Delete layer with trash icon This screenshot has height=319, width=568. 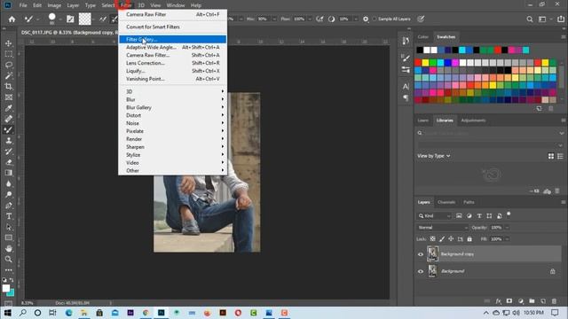point(554,301)
